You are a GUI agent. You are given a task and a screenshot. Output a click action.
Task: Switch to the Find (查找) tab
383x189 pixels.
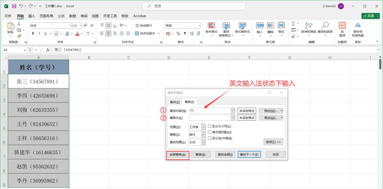point(175,102)
